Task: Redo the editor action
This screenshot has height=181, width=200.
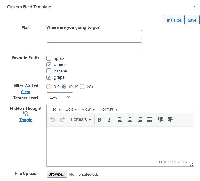Action: tap(62, 120)
